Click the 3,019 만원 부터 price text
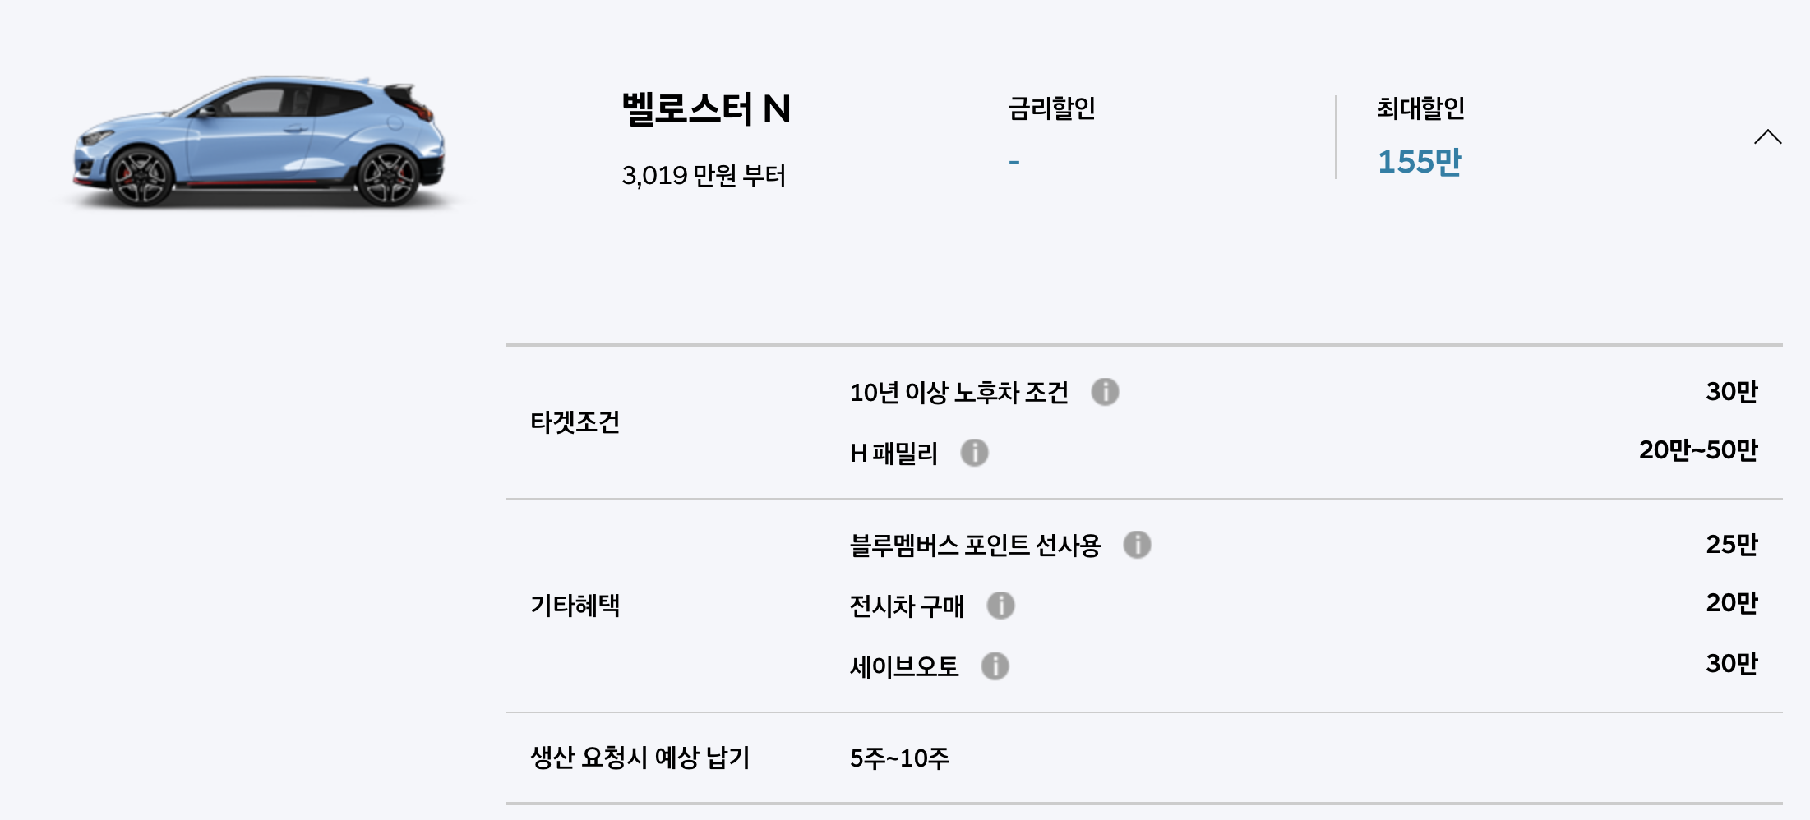 [x=704, y=176]
